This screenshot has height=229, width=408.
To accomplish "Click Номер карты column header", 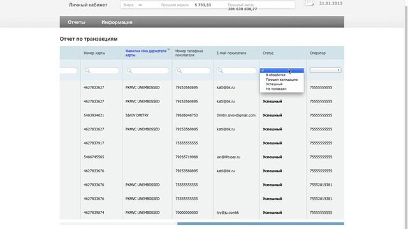I will pos(94,53).
